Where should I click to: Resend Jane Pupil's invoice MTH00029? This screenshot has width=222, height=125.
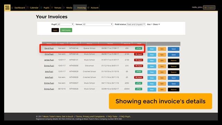[x=173, y=72]
